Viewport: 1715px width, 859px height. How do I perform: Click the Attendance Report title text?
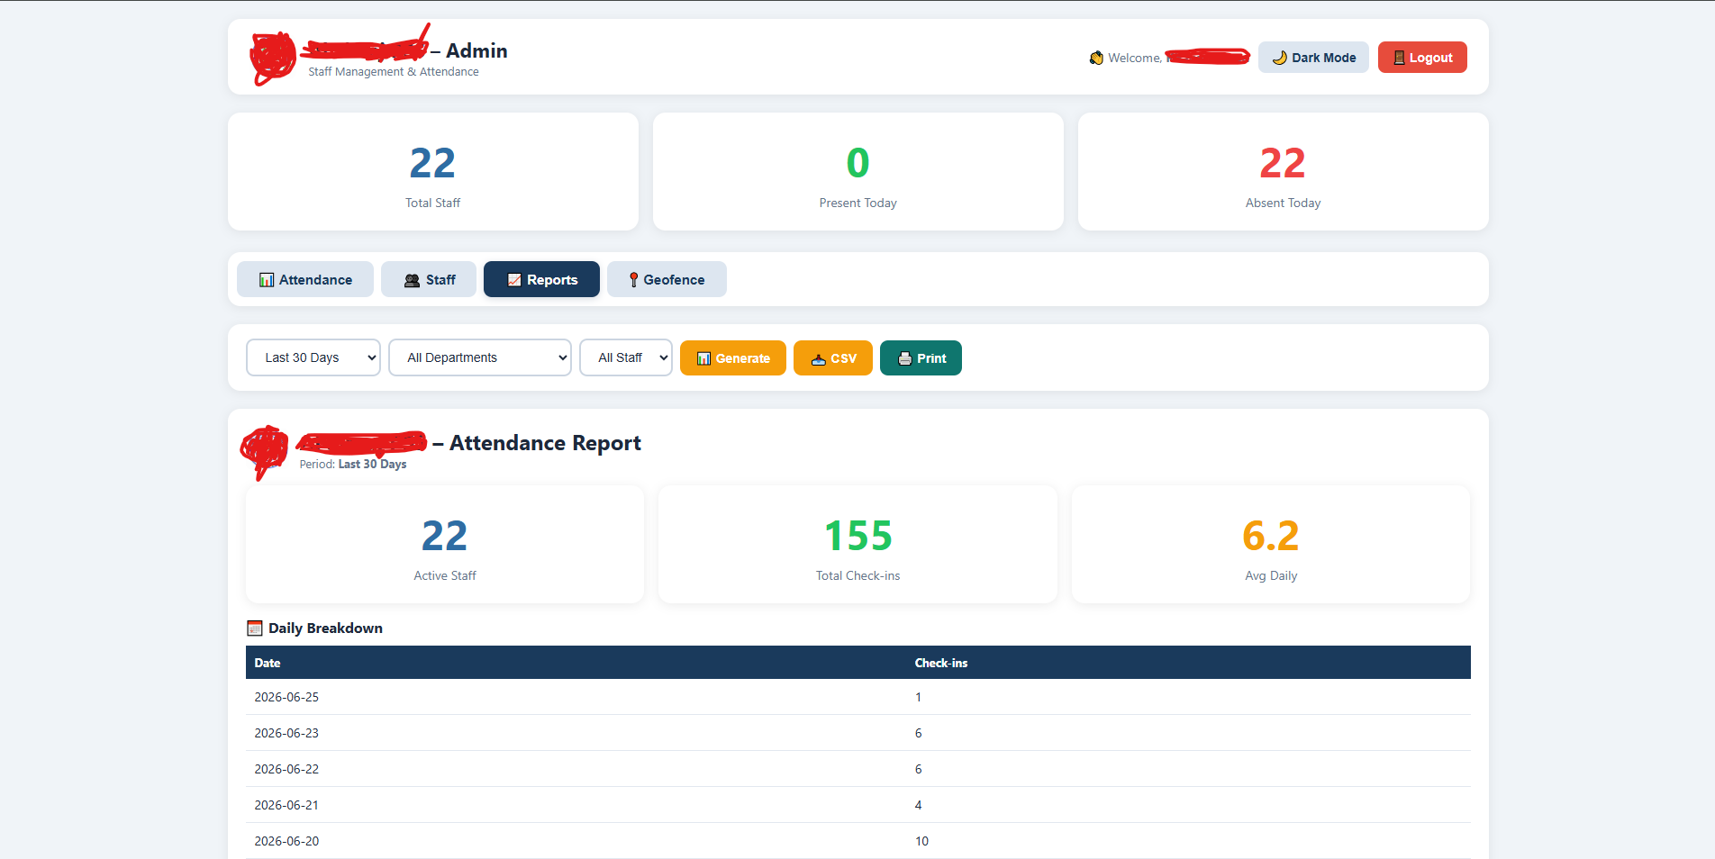tap(545, 443)
